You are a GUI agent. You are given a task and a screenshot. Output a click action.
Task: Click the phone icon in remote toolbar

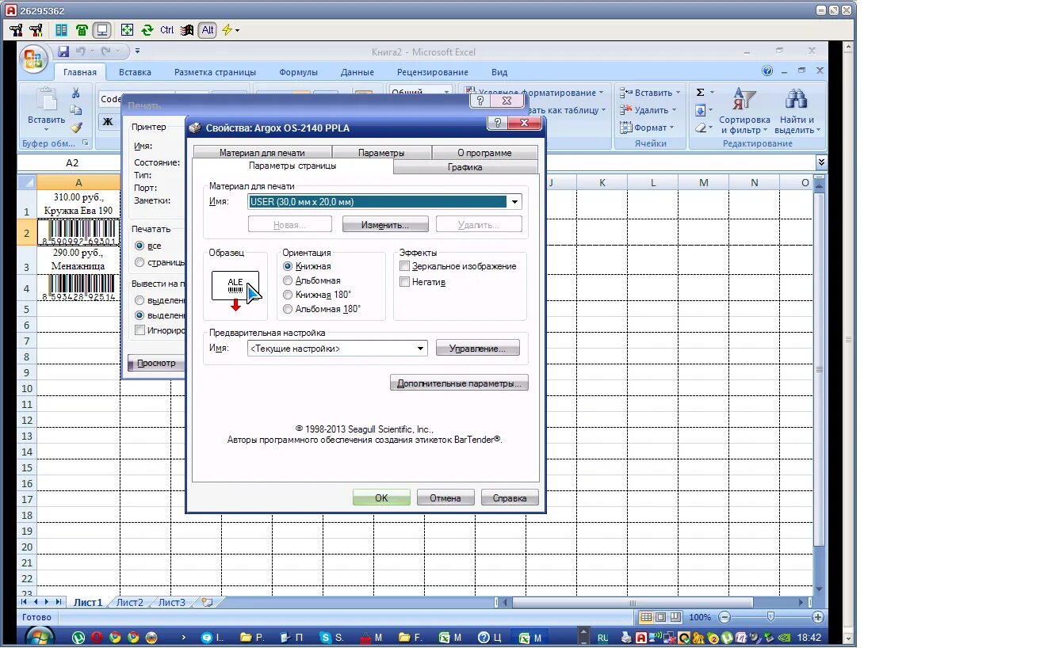(x=82, y=30)
